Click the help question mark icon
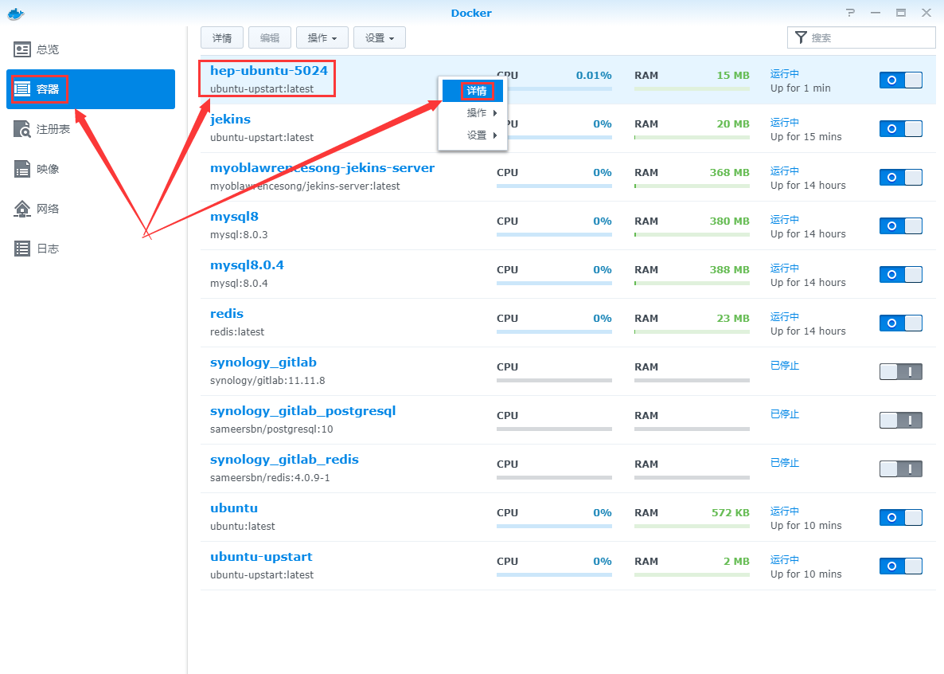The height and width of the screenshot is (674, 944). (851, 13)
